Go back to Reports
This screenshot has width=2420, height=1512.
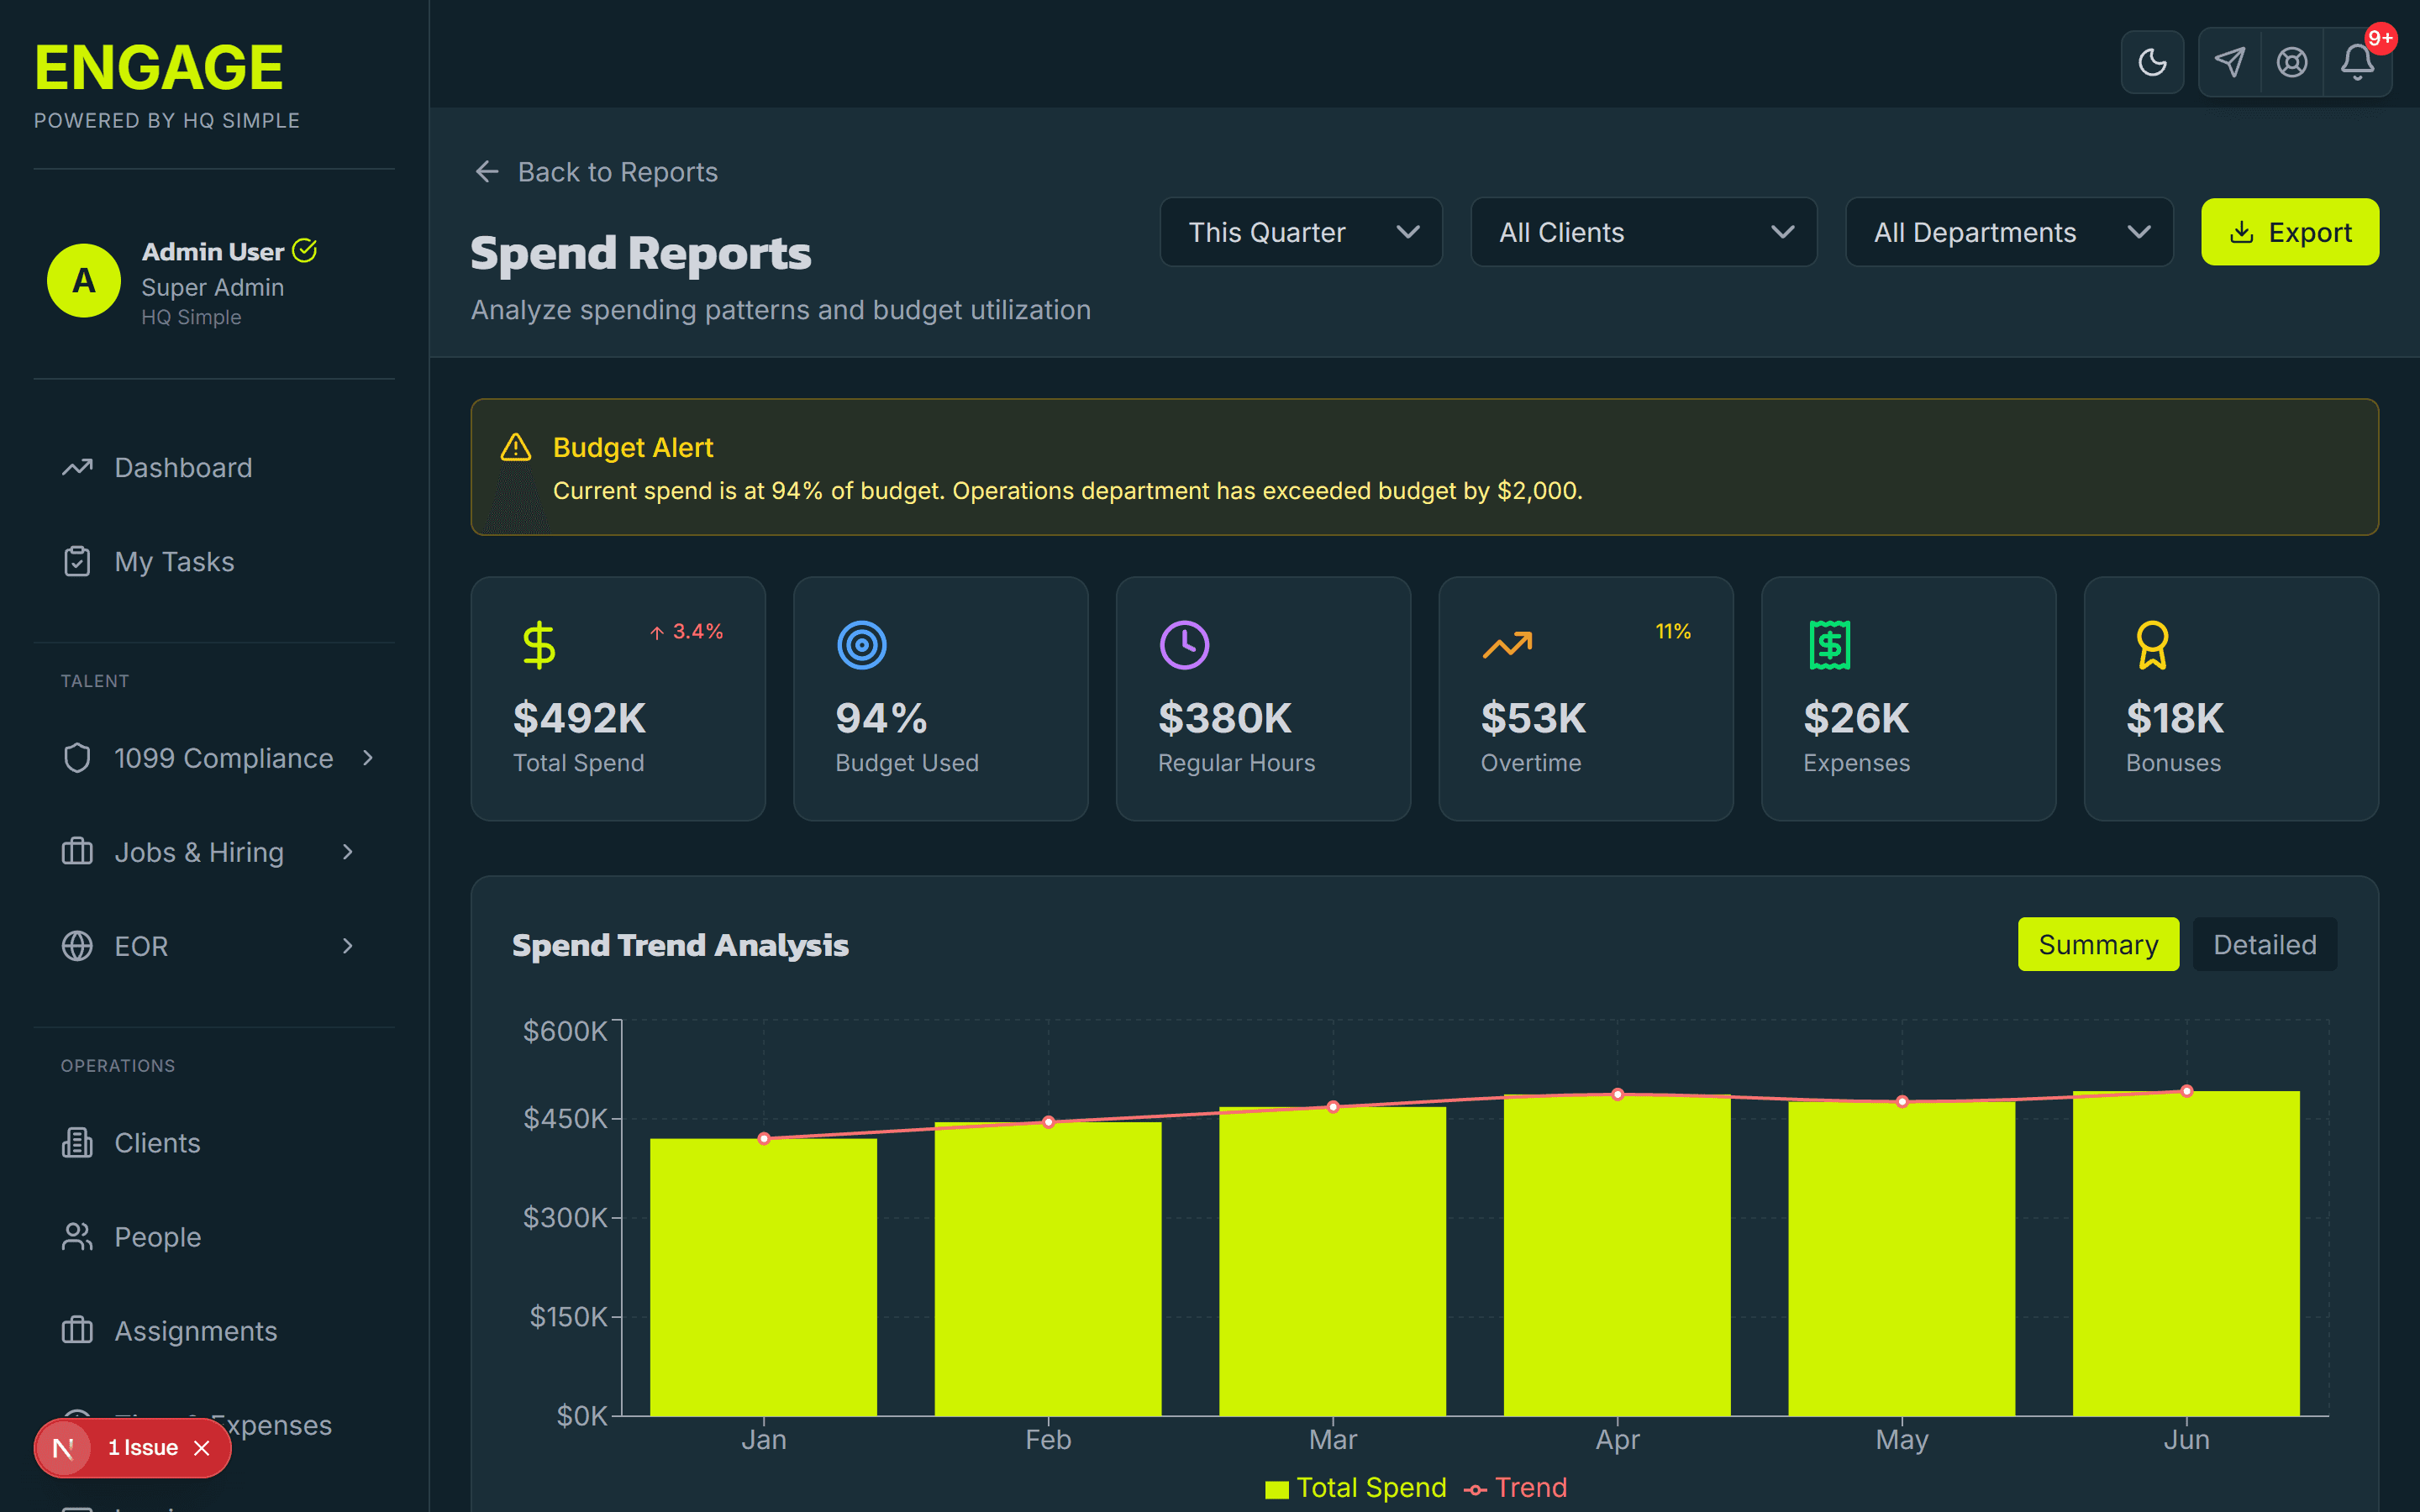point(596,172)
